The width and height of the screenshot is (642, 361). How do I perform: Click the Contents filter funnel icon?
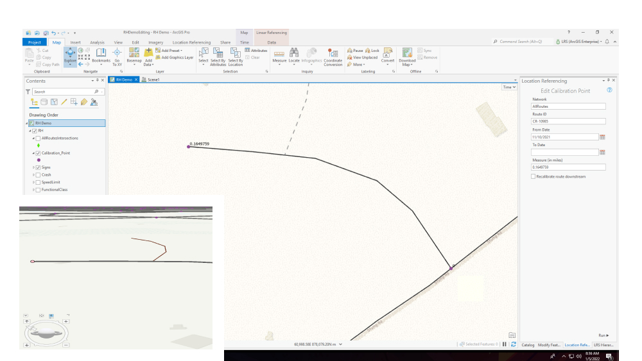28,92
